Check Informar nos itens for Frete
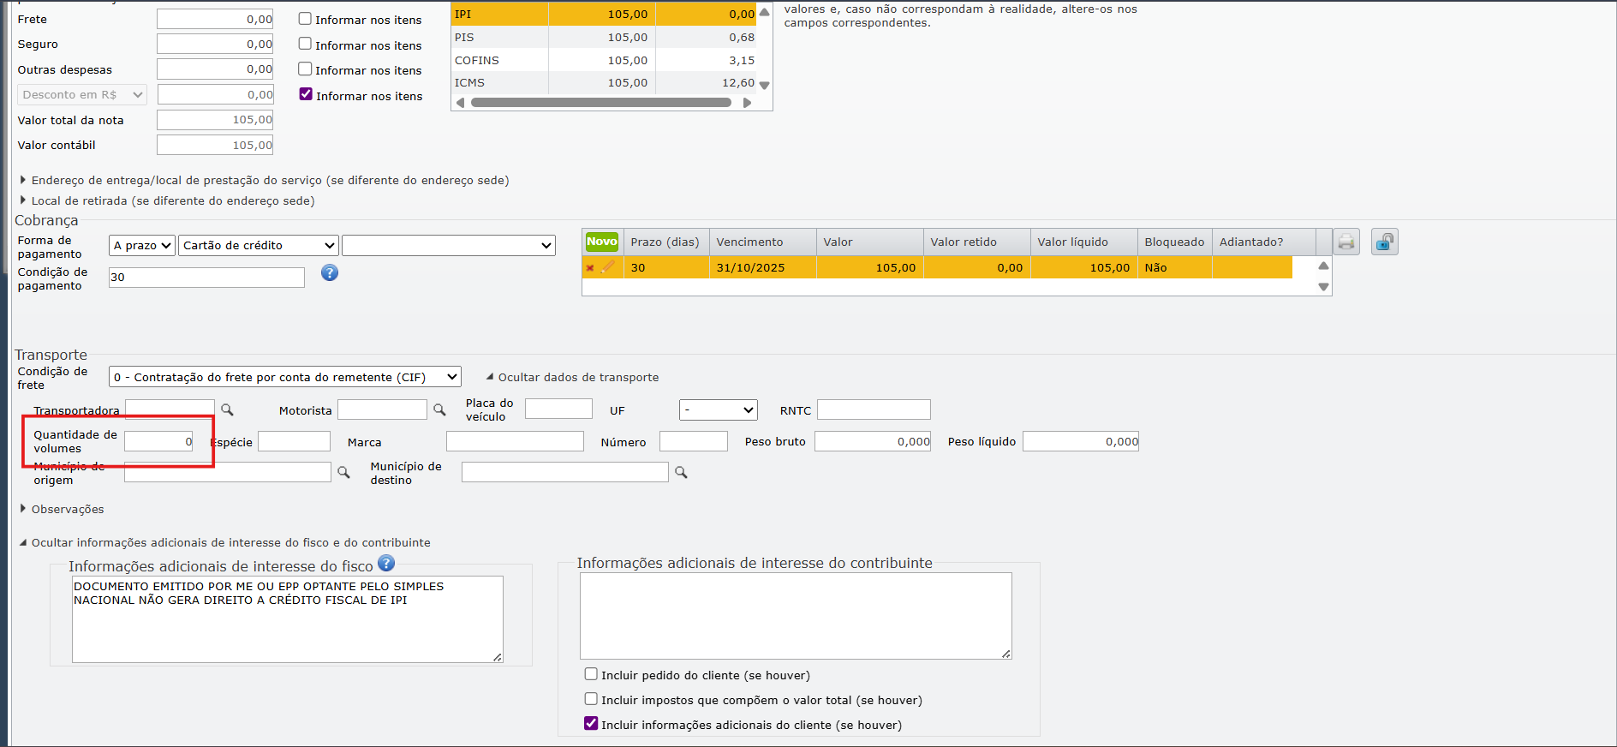Screen dimensions: 1617x747 click(x=305, y=19)
